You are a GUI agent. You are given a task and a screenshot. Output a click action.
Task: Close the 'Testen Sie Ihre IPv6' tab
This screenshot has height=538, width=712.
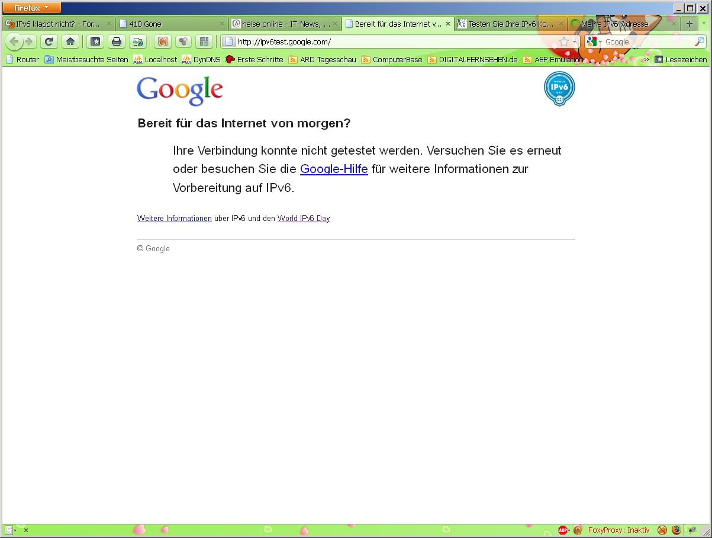coord(560,24)
